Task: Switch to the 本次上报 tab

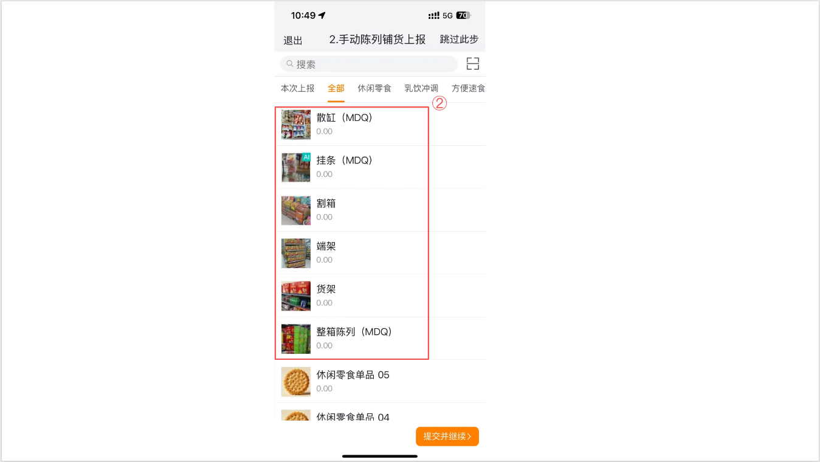Action: coord(297,89)
